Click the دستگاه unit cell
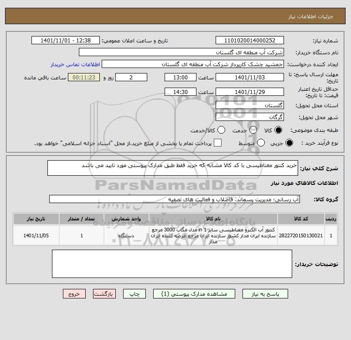The width and height of the screenshot is (351, 340). tap(126, 235)
